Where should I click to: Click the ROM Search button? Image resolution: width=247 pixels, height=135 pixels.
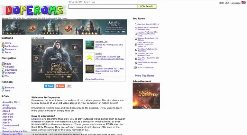click(x=147, y=6)
